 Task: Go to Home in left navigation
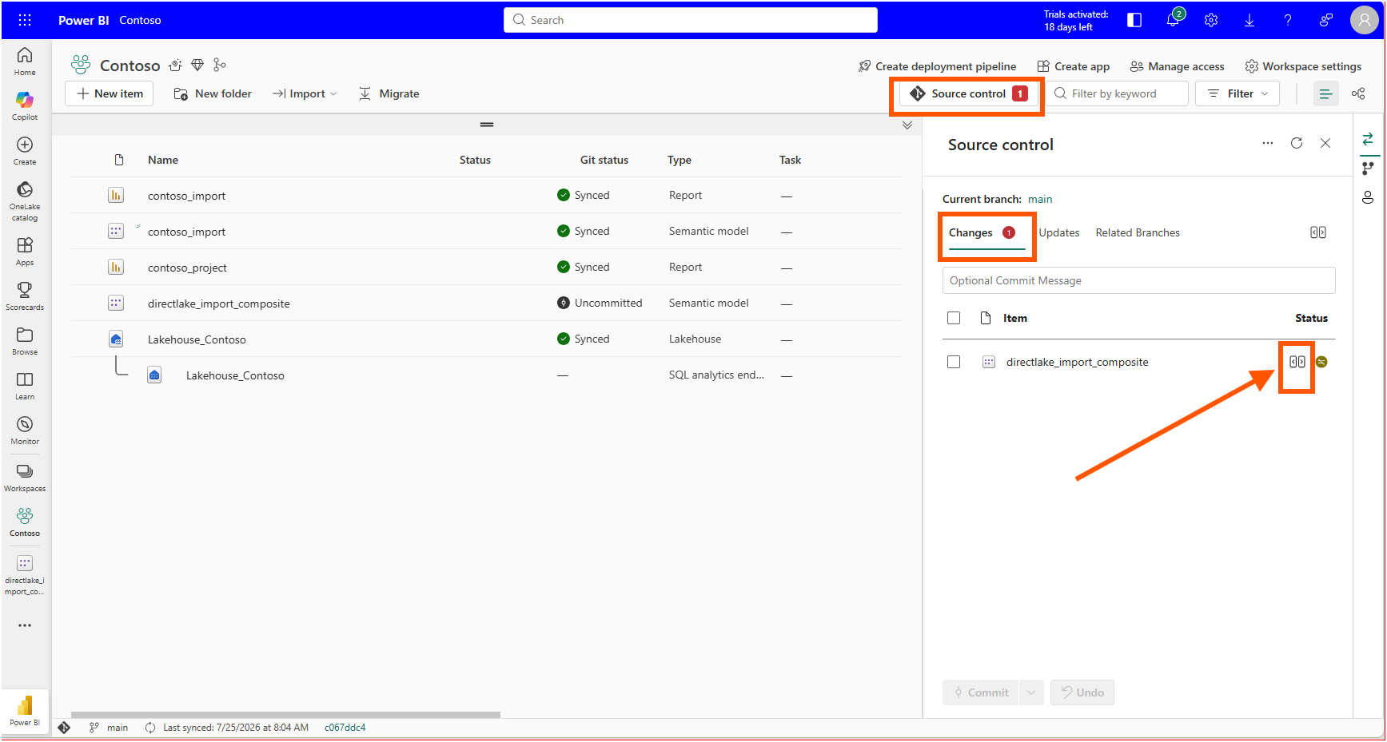click(x=25, y=61)
